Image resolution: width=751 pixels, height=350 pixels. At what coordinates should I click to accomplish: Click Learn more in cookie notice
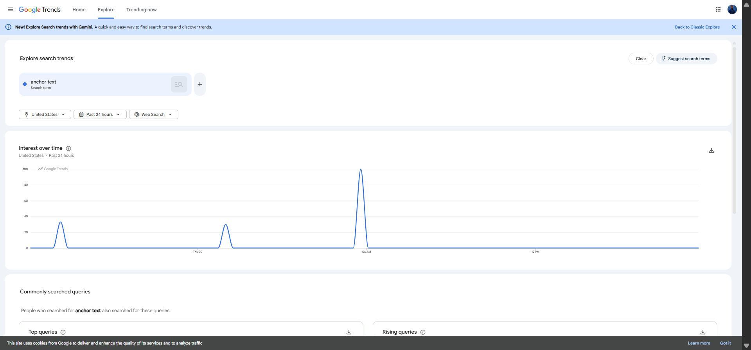[699, 343]
